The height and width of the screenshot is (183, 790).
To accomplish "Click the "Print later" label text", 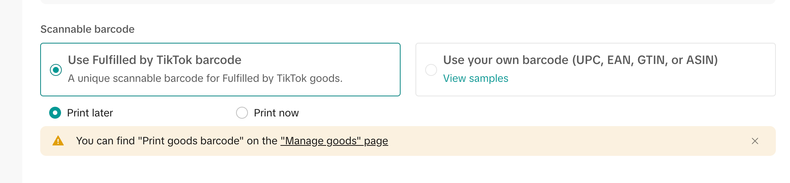I will pyautogui.click(x=90, y=113).
